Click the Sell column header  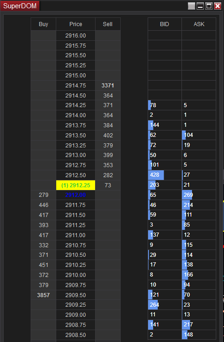tap(108, 24)
